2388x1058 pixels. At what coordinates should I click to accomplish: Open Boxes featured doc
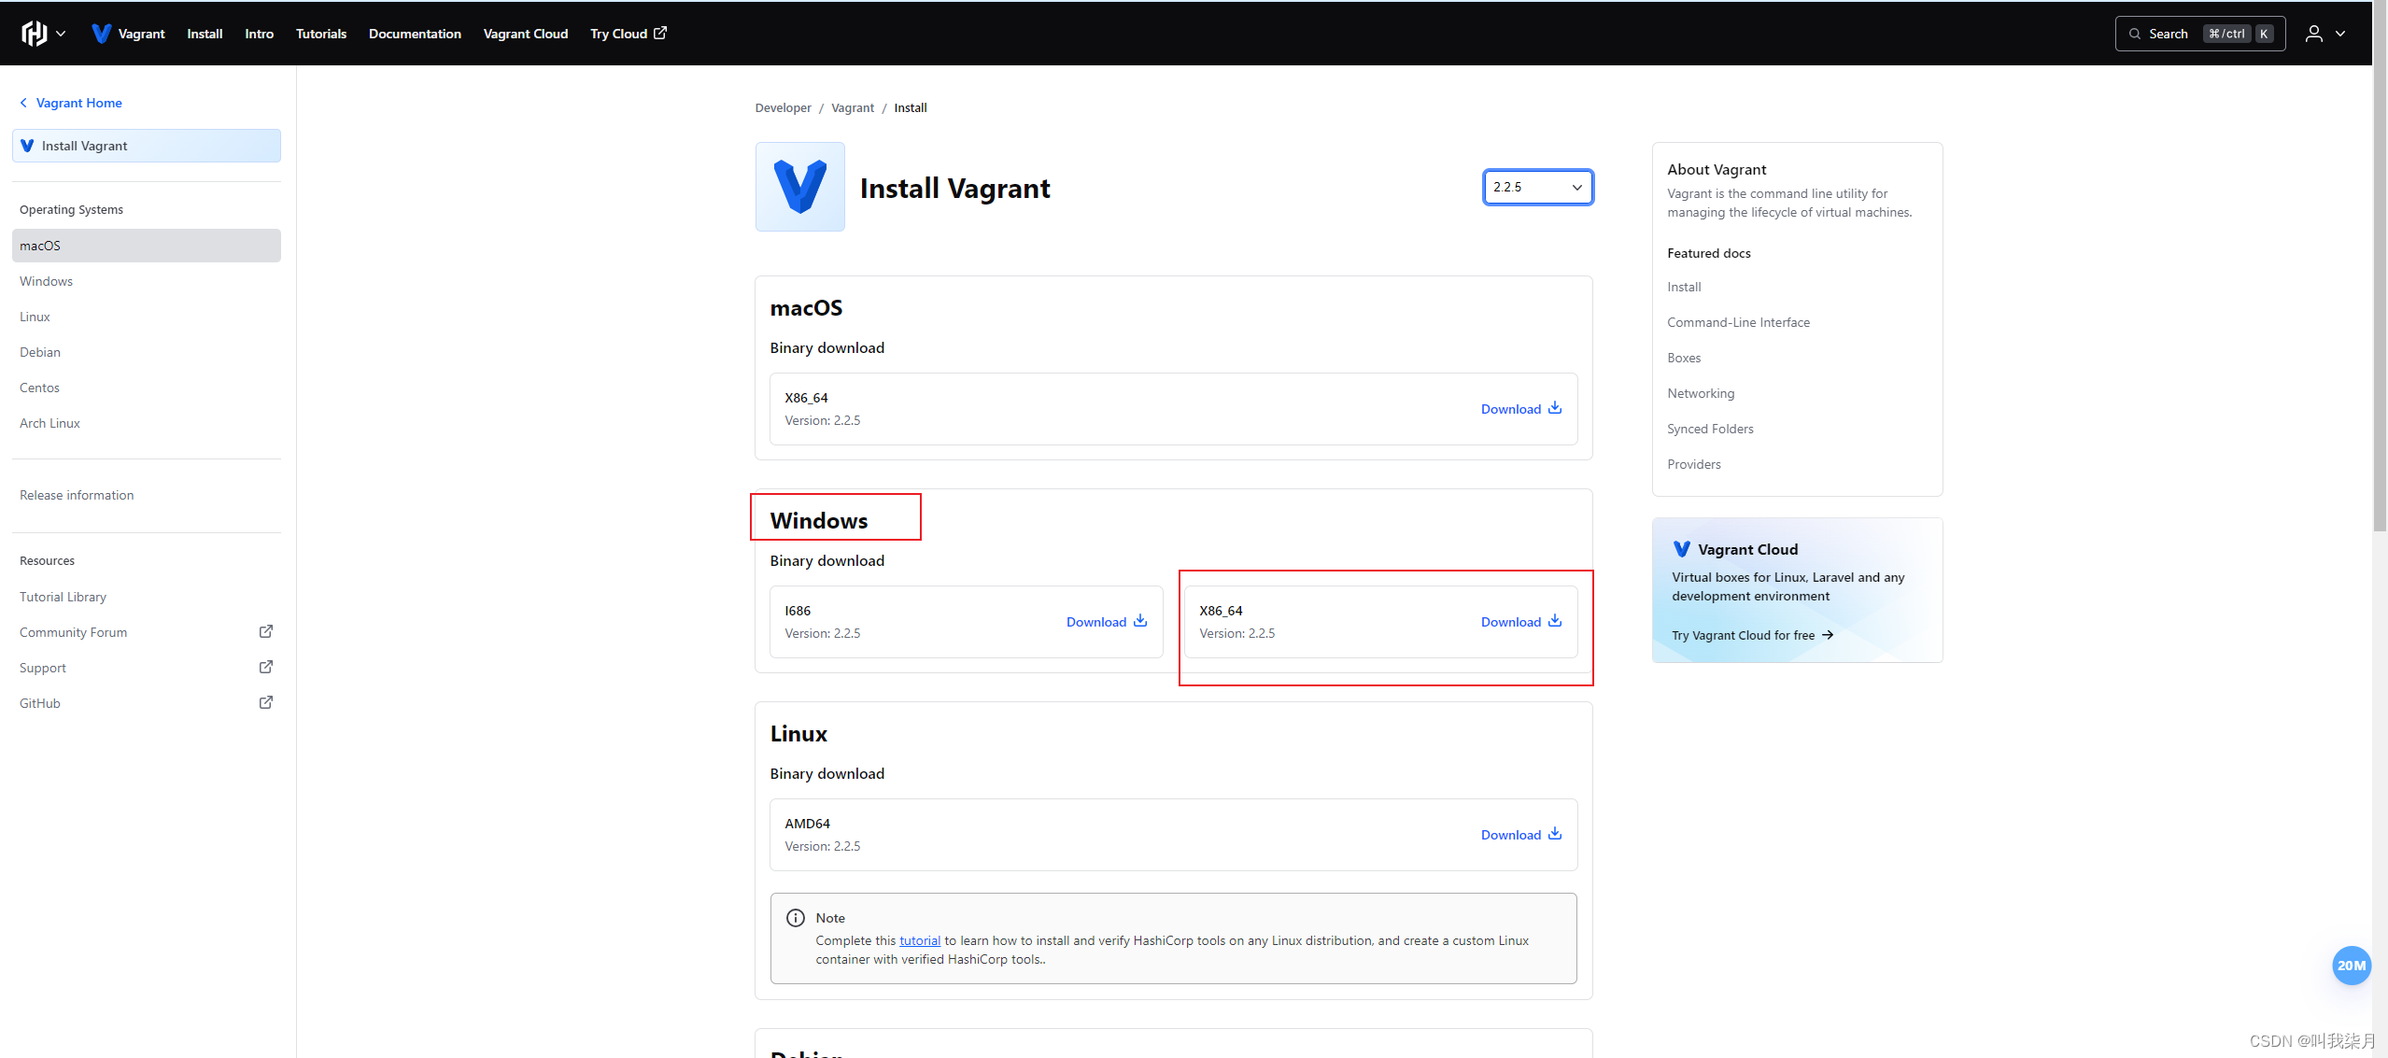pyautogui.click(x=1684, y=358)
